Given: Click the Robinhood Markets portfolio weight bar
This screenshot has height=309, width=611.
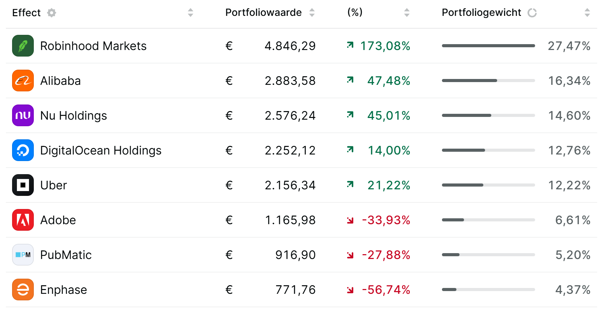Looking at the screenshot, I should 488,46.
